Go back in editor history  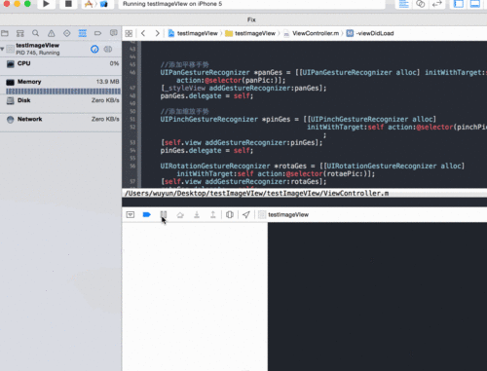coord(143,33)
